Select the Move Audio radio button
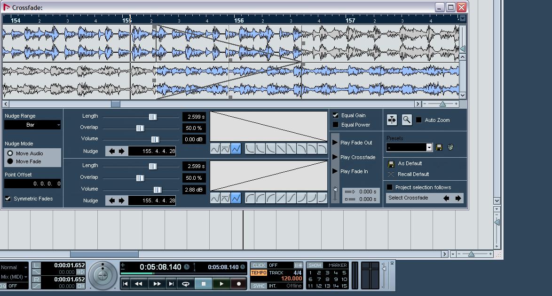 coord(9,152)
